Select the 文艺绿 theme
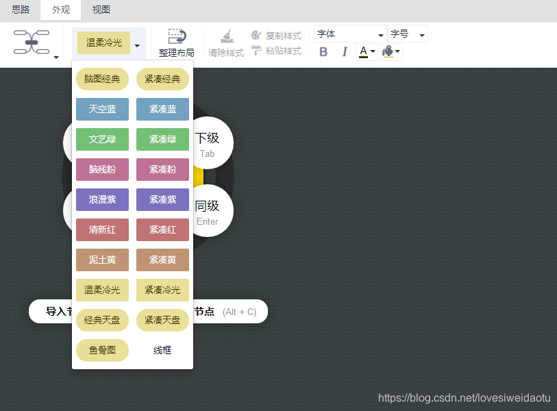557x411 pixels. pos(102,139)
